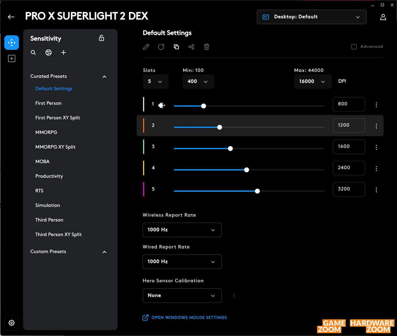
Task: Open more options for DPI slot 1
Action: pyautogui.click(x=376, y=105)
